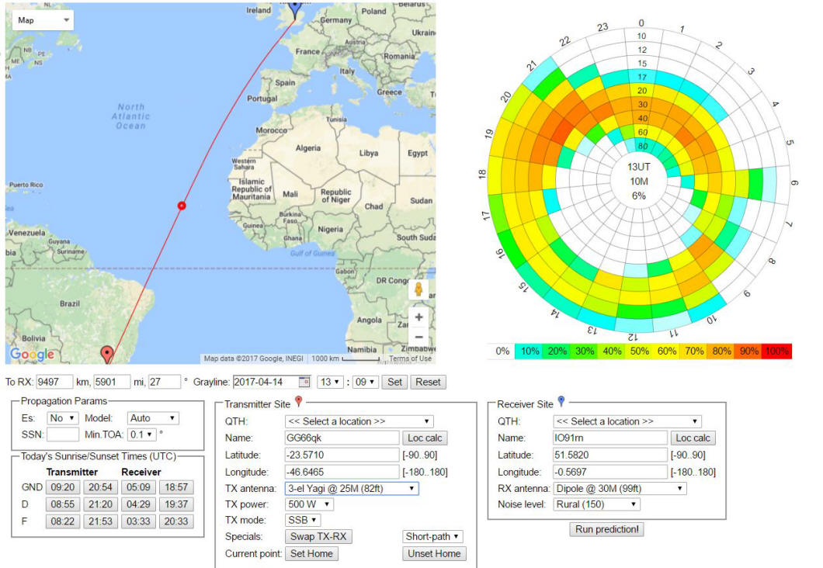Open the Map type dropdown
Screen dimensions: 823x568
coord(43,19)
